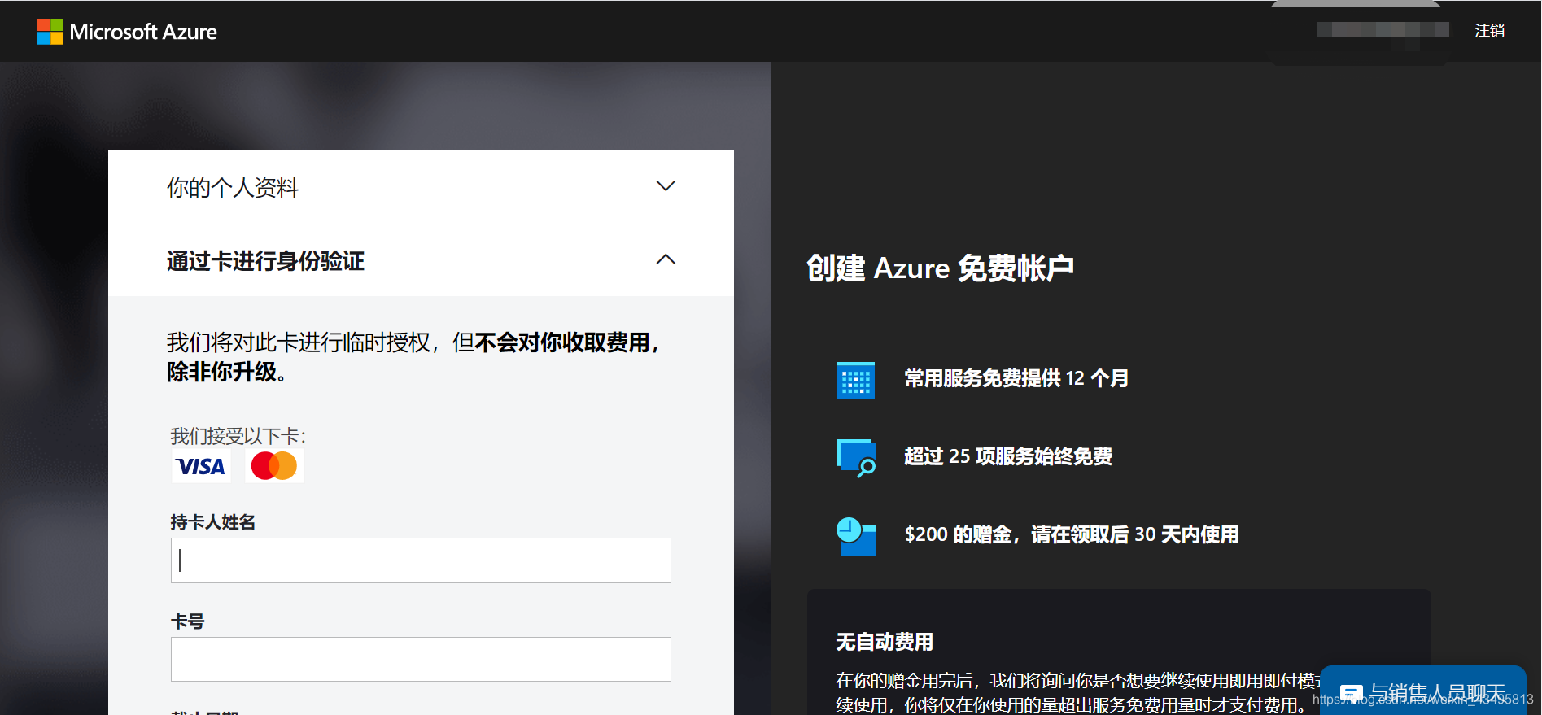The height and width of the screenshot is (715, 1542).
Task: Click the 持卡人姓名 field label
Action: pos(213,522)
